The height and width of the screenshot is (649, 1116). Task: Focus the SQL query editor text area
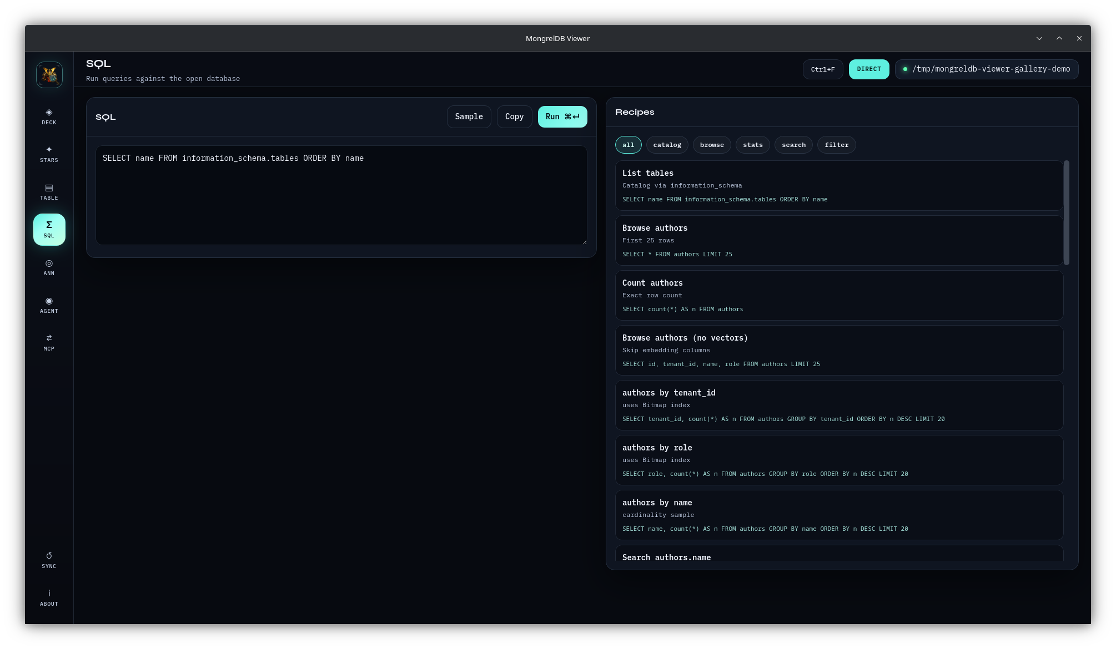[x=341, y=195]
